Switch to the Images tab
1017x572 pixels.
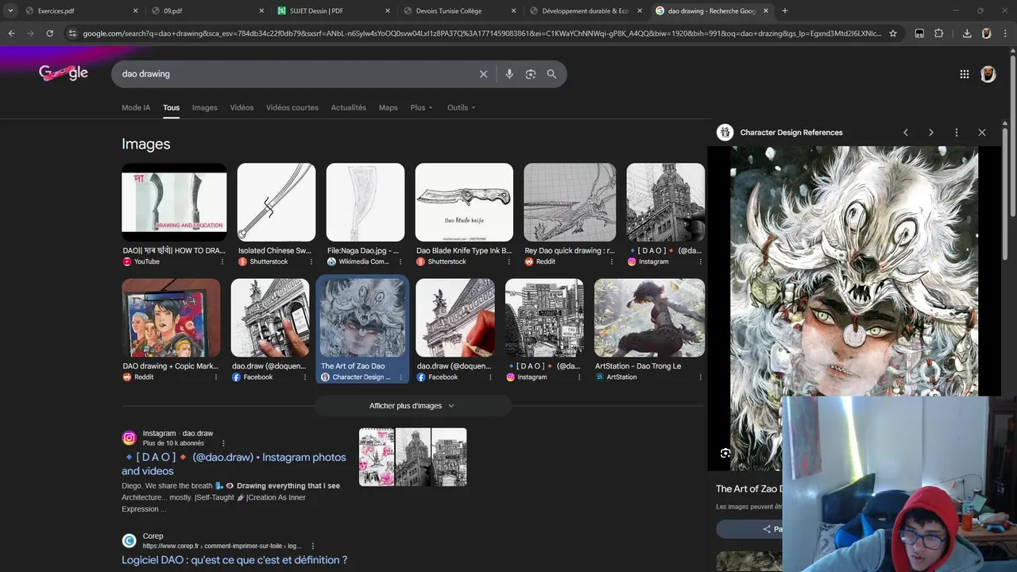pos(204,107)
